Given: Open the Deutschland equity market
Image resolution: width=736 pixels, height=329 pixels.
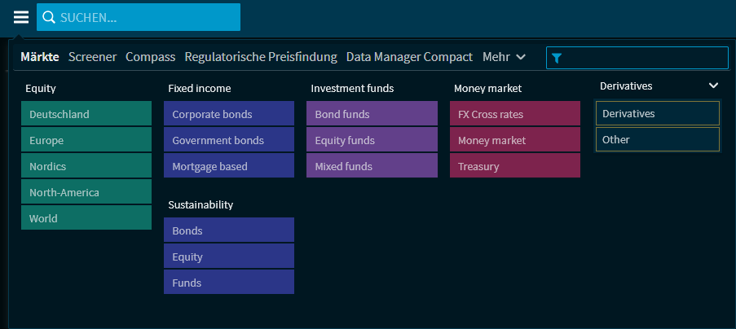Looking at the screenshot, I should click(86, 114).
